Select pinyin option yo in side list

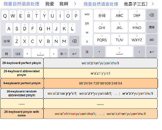[87, 23]
